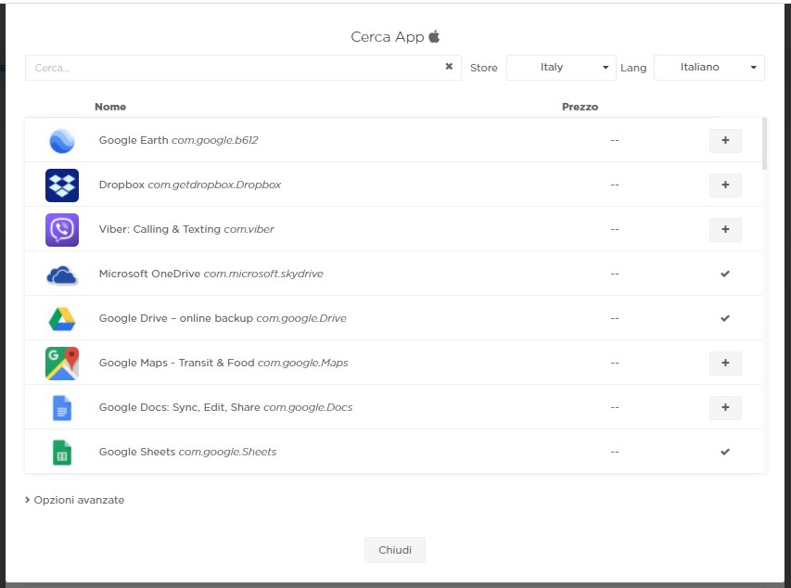Click the app list vertical scrollbar
The height and width of the screenshot is (588, 791).
(765, 144)
